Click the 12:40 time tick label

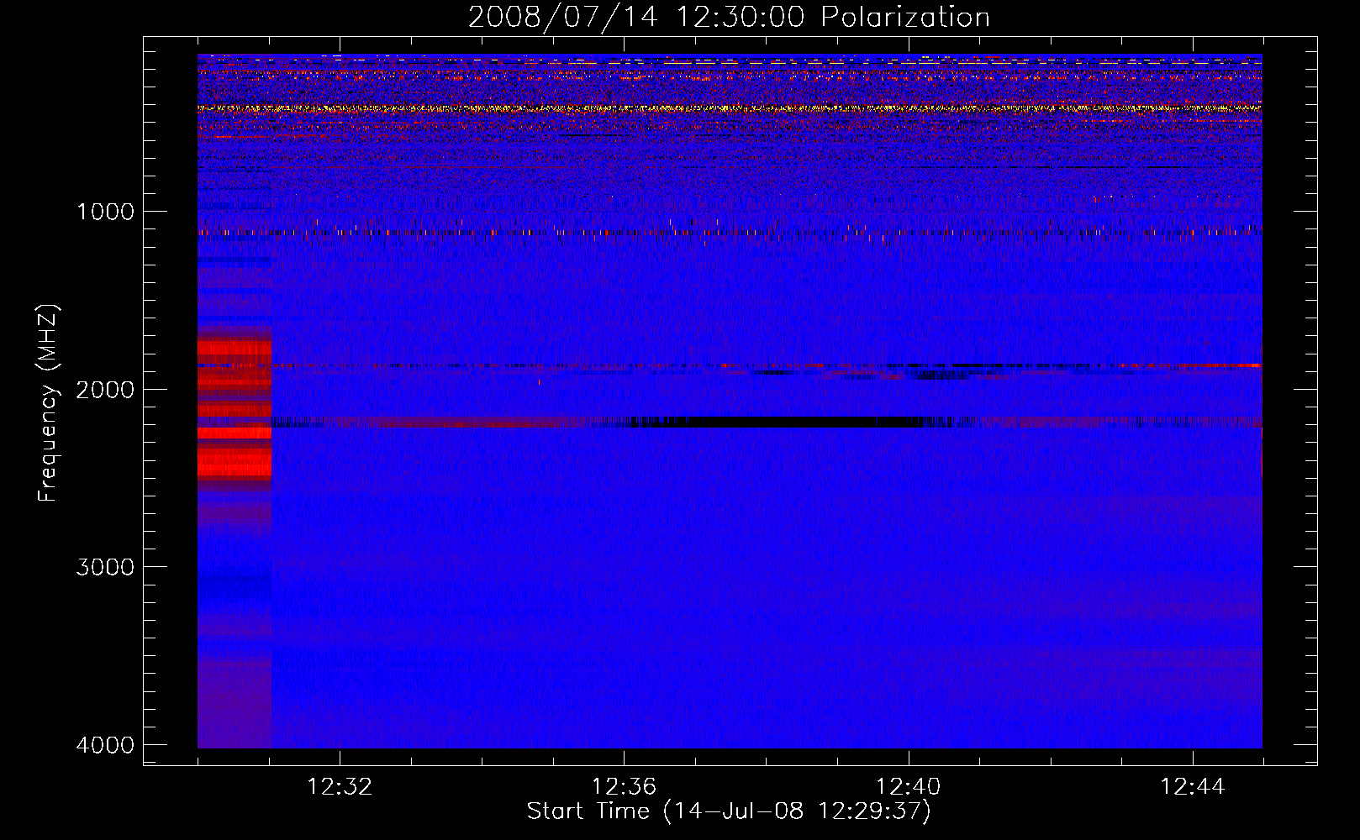coord(908,786)
